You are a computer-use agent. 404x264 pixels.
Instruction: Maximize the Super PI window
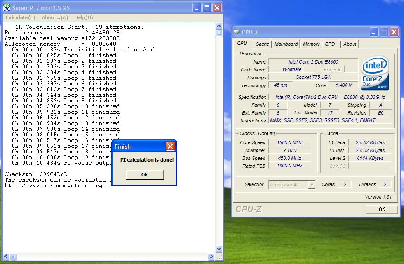pyautogui.click(x=207, y=8)
